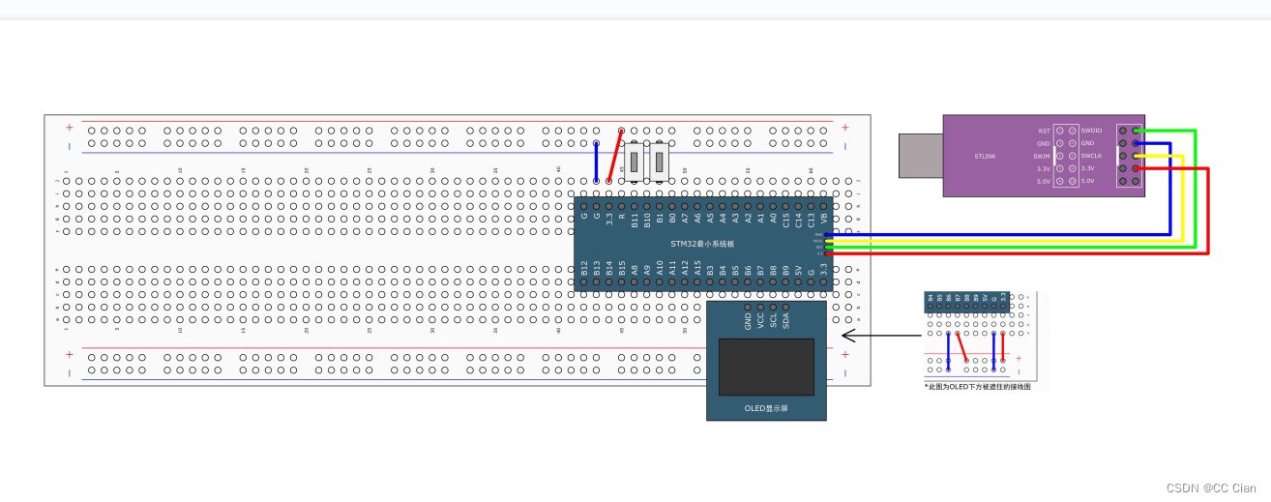This screenshot has height=502, width=1271.
Task: Click the caption 此图为OLED下方被遮住的接线图
Action: tap(978, 386)
